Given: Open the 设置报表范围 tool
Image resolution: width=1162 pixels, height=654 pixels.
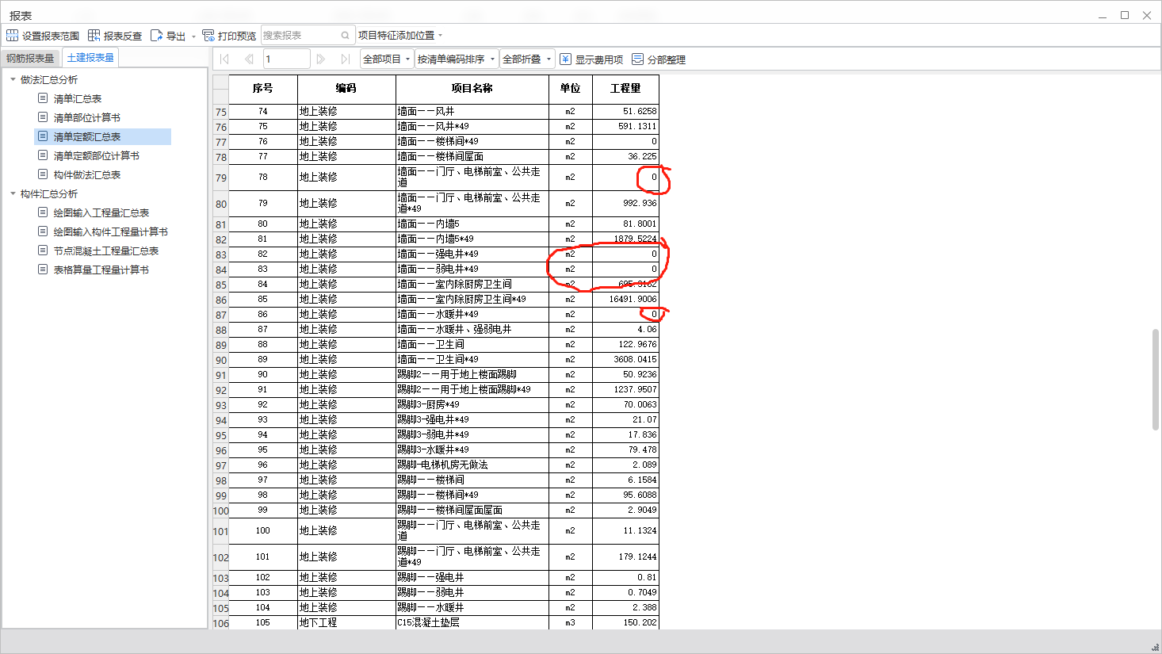Looking at the screenshot, I should click(43, 36).
